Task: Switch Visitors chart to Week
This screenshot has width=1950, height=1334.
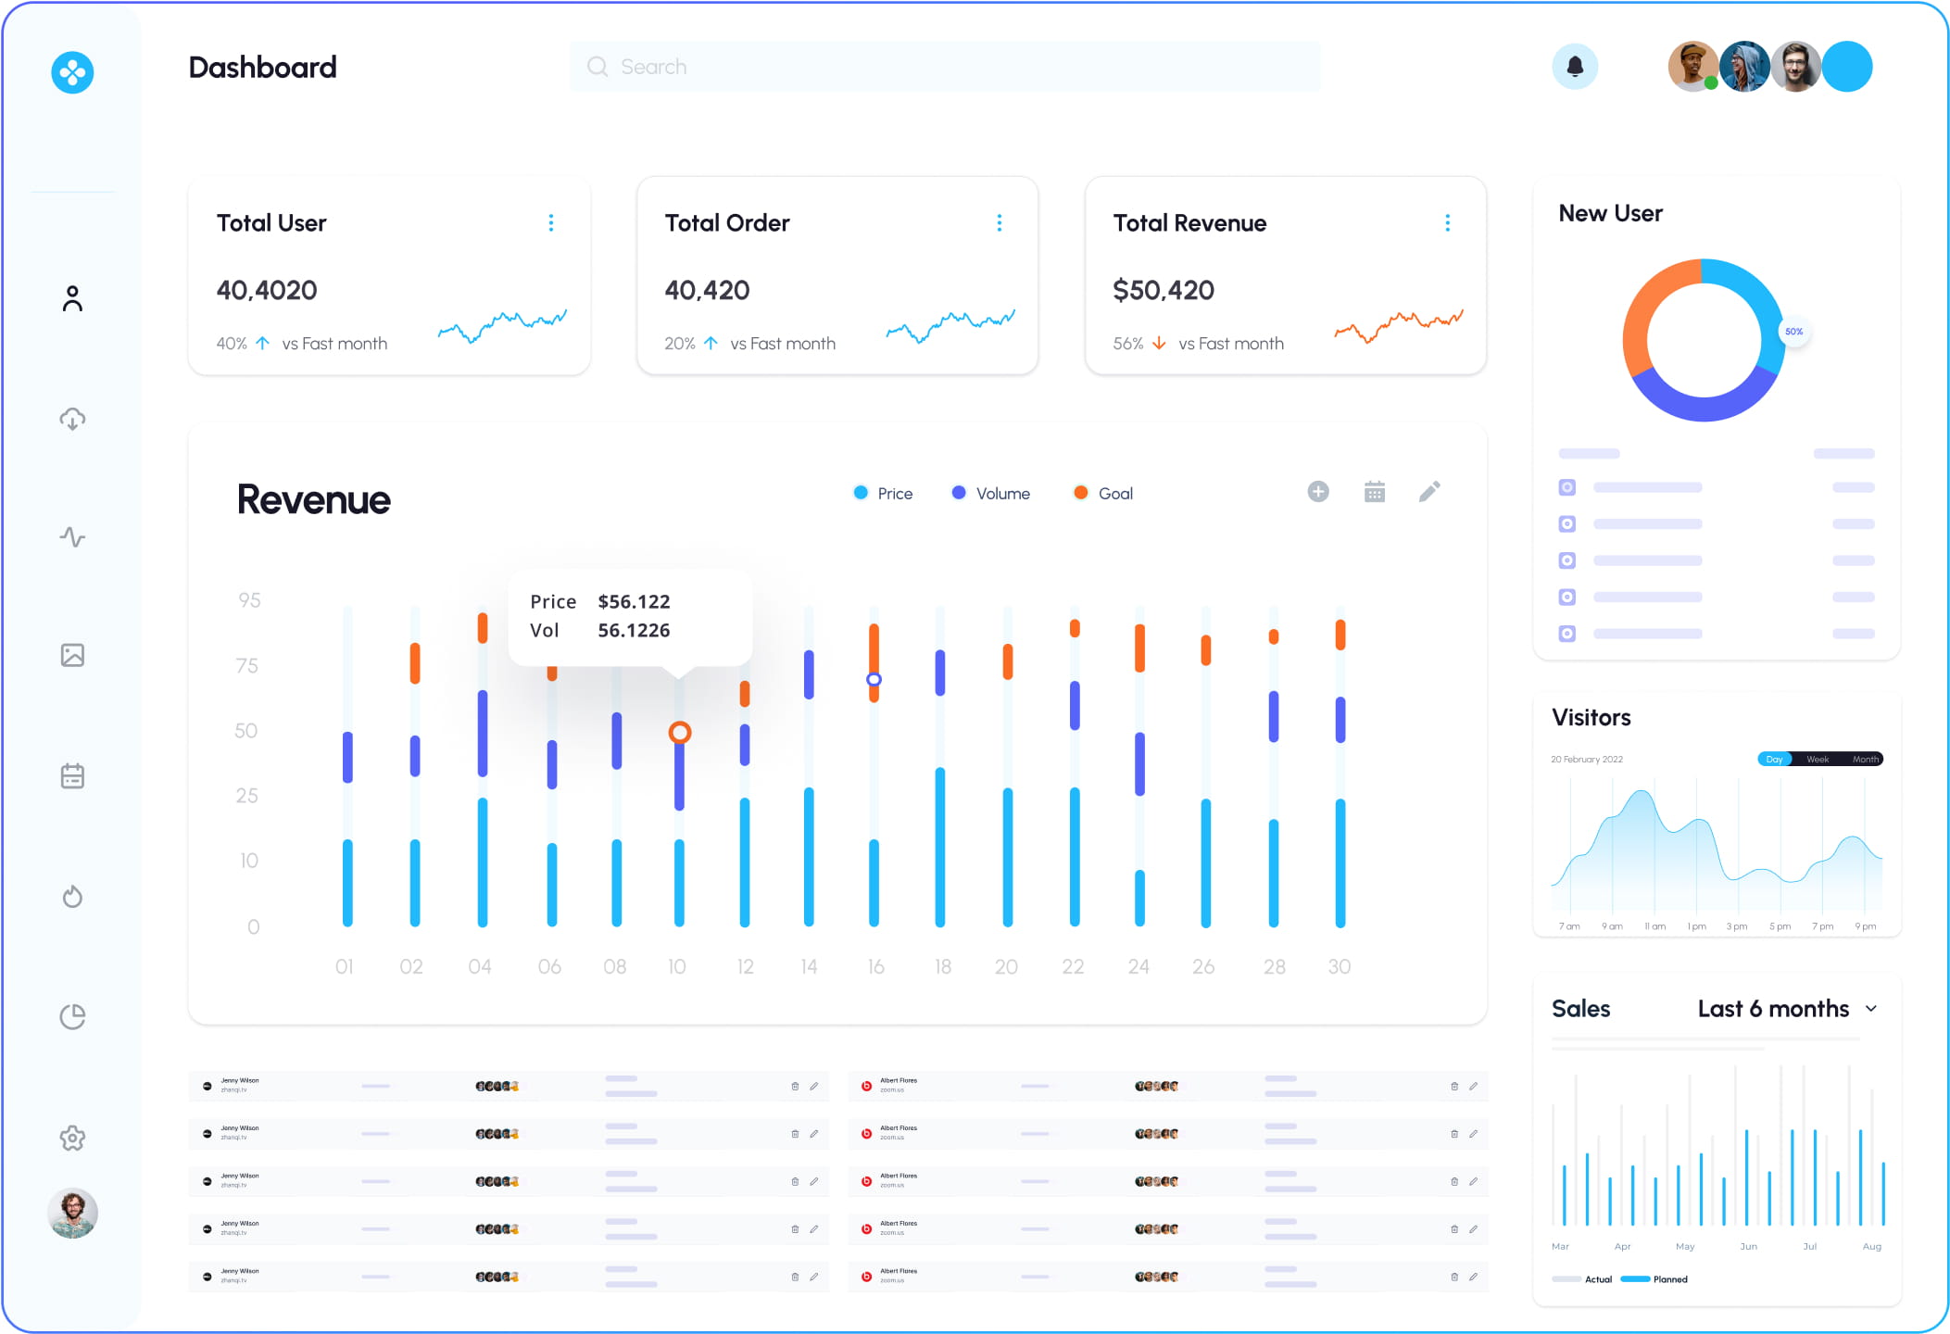Action: click(x=1818, y=760)
